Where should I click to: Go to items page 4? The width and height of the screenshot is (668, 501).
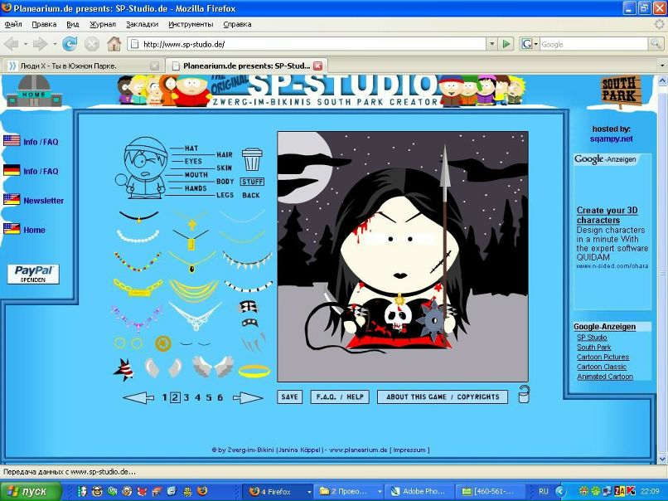point(197,398)
